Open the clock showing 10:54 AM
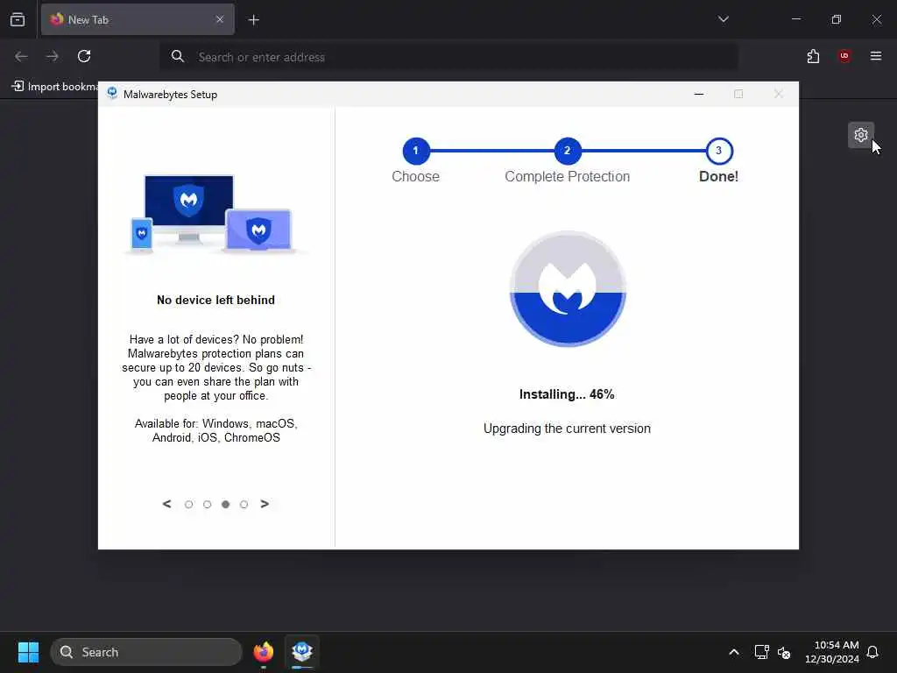897x673 pixels. (832, 652)
